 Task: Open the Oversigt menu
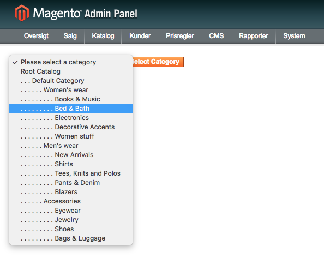36,36
